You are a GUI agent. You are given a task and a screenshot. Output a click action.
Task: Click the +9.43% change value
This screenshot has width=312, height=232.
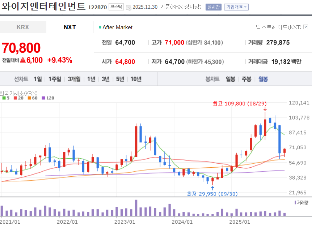coord(60,60)
